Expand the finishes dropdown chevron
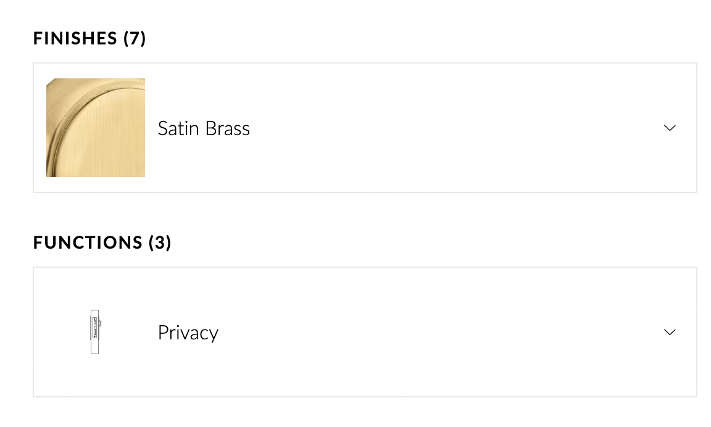The height and width of the screenshot is (427, 711). 670,128
